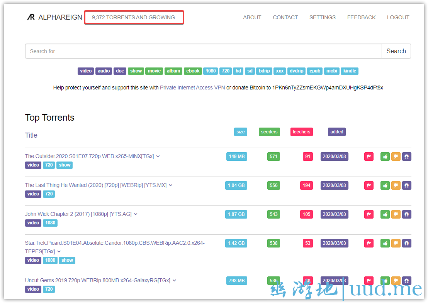The height and width of the screenshot is (303, 428).
Task: Open the FEEDBACK page
Action: pos(361,17)
